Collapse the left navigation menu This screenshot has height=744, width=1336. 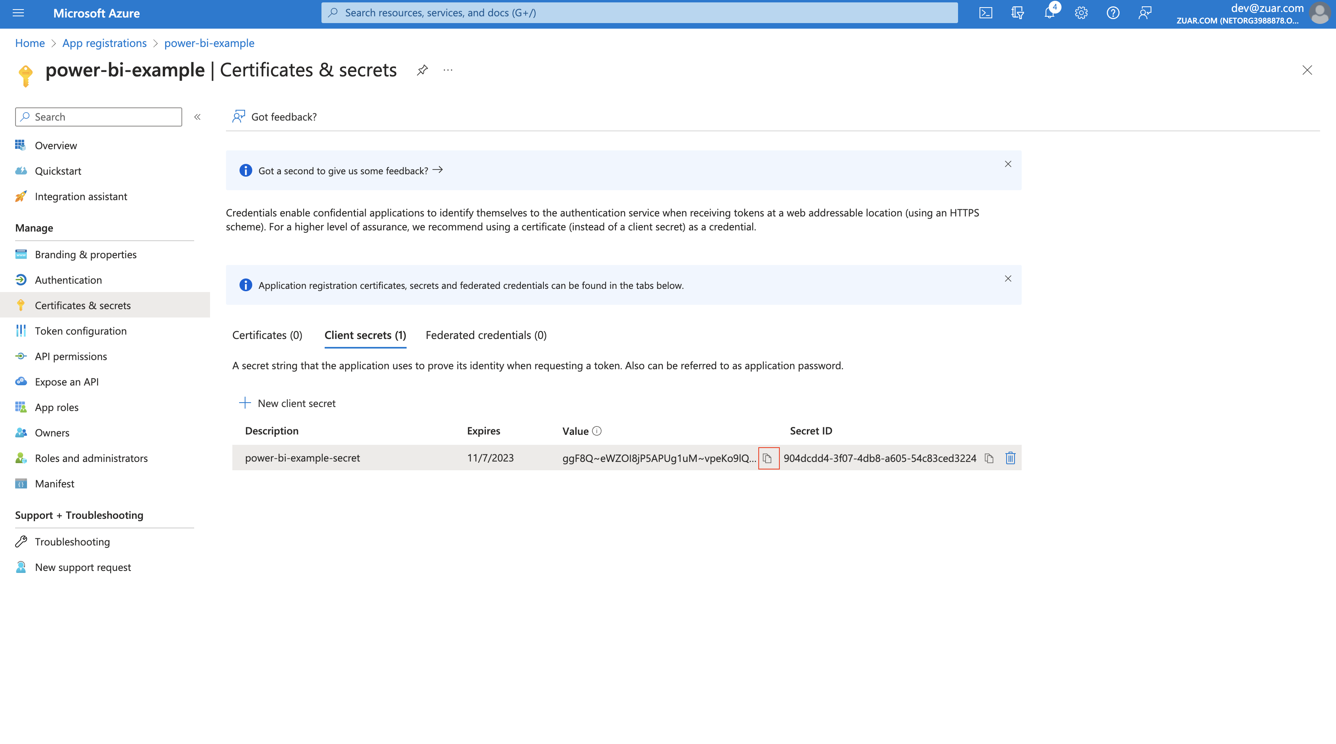[198, 117]
